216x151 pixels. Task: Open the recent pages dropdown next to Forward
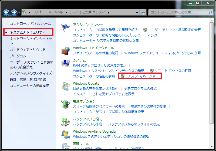pos(19,13)
